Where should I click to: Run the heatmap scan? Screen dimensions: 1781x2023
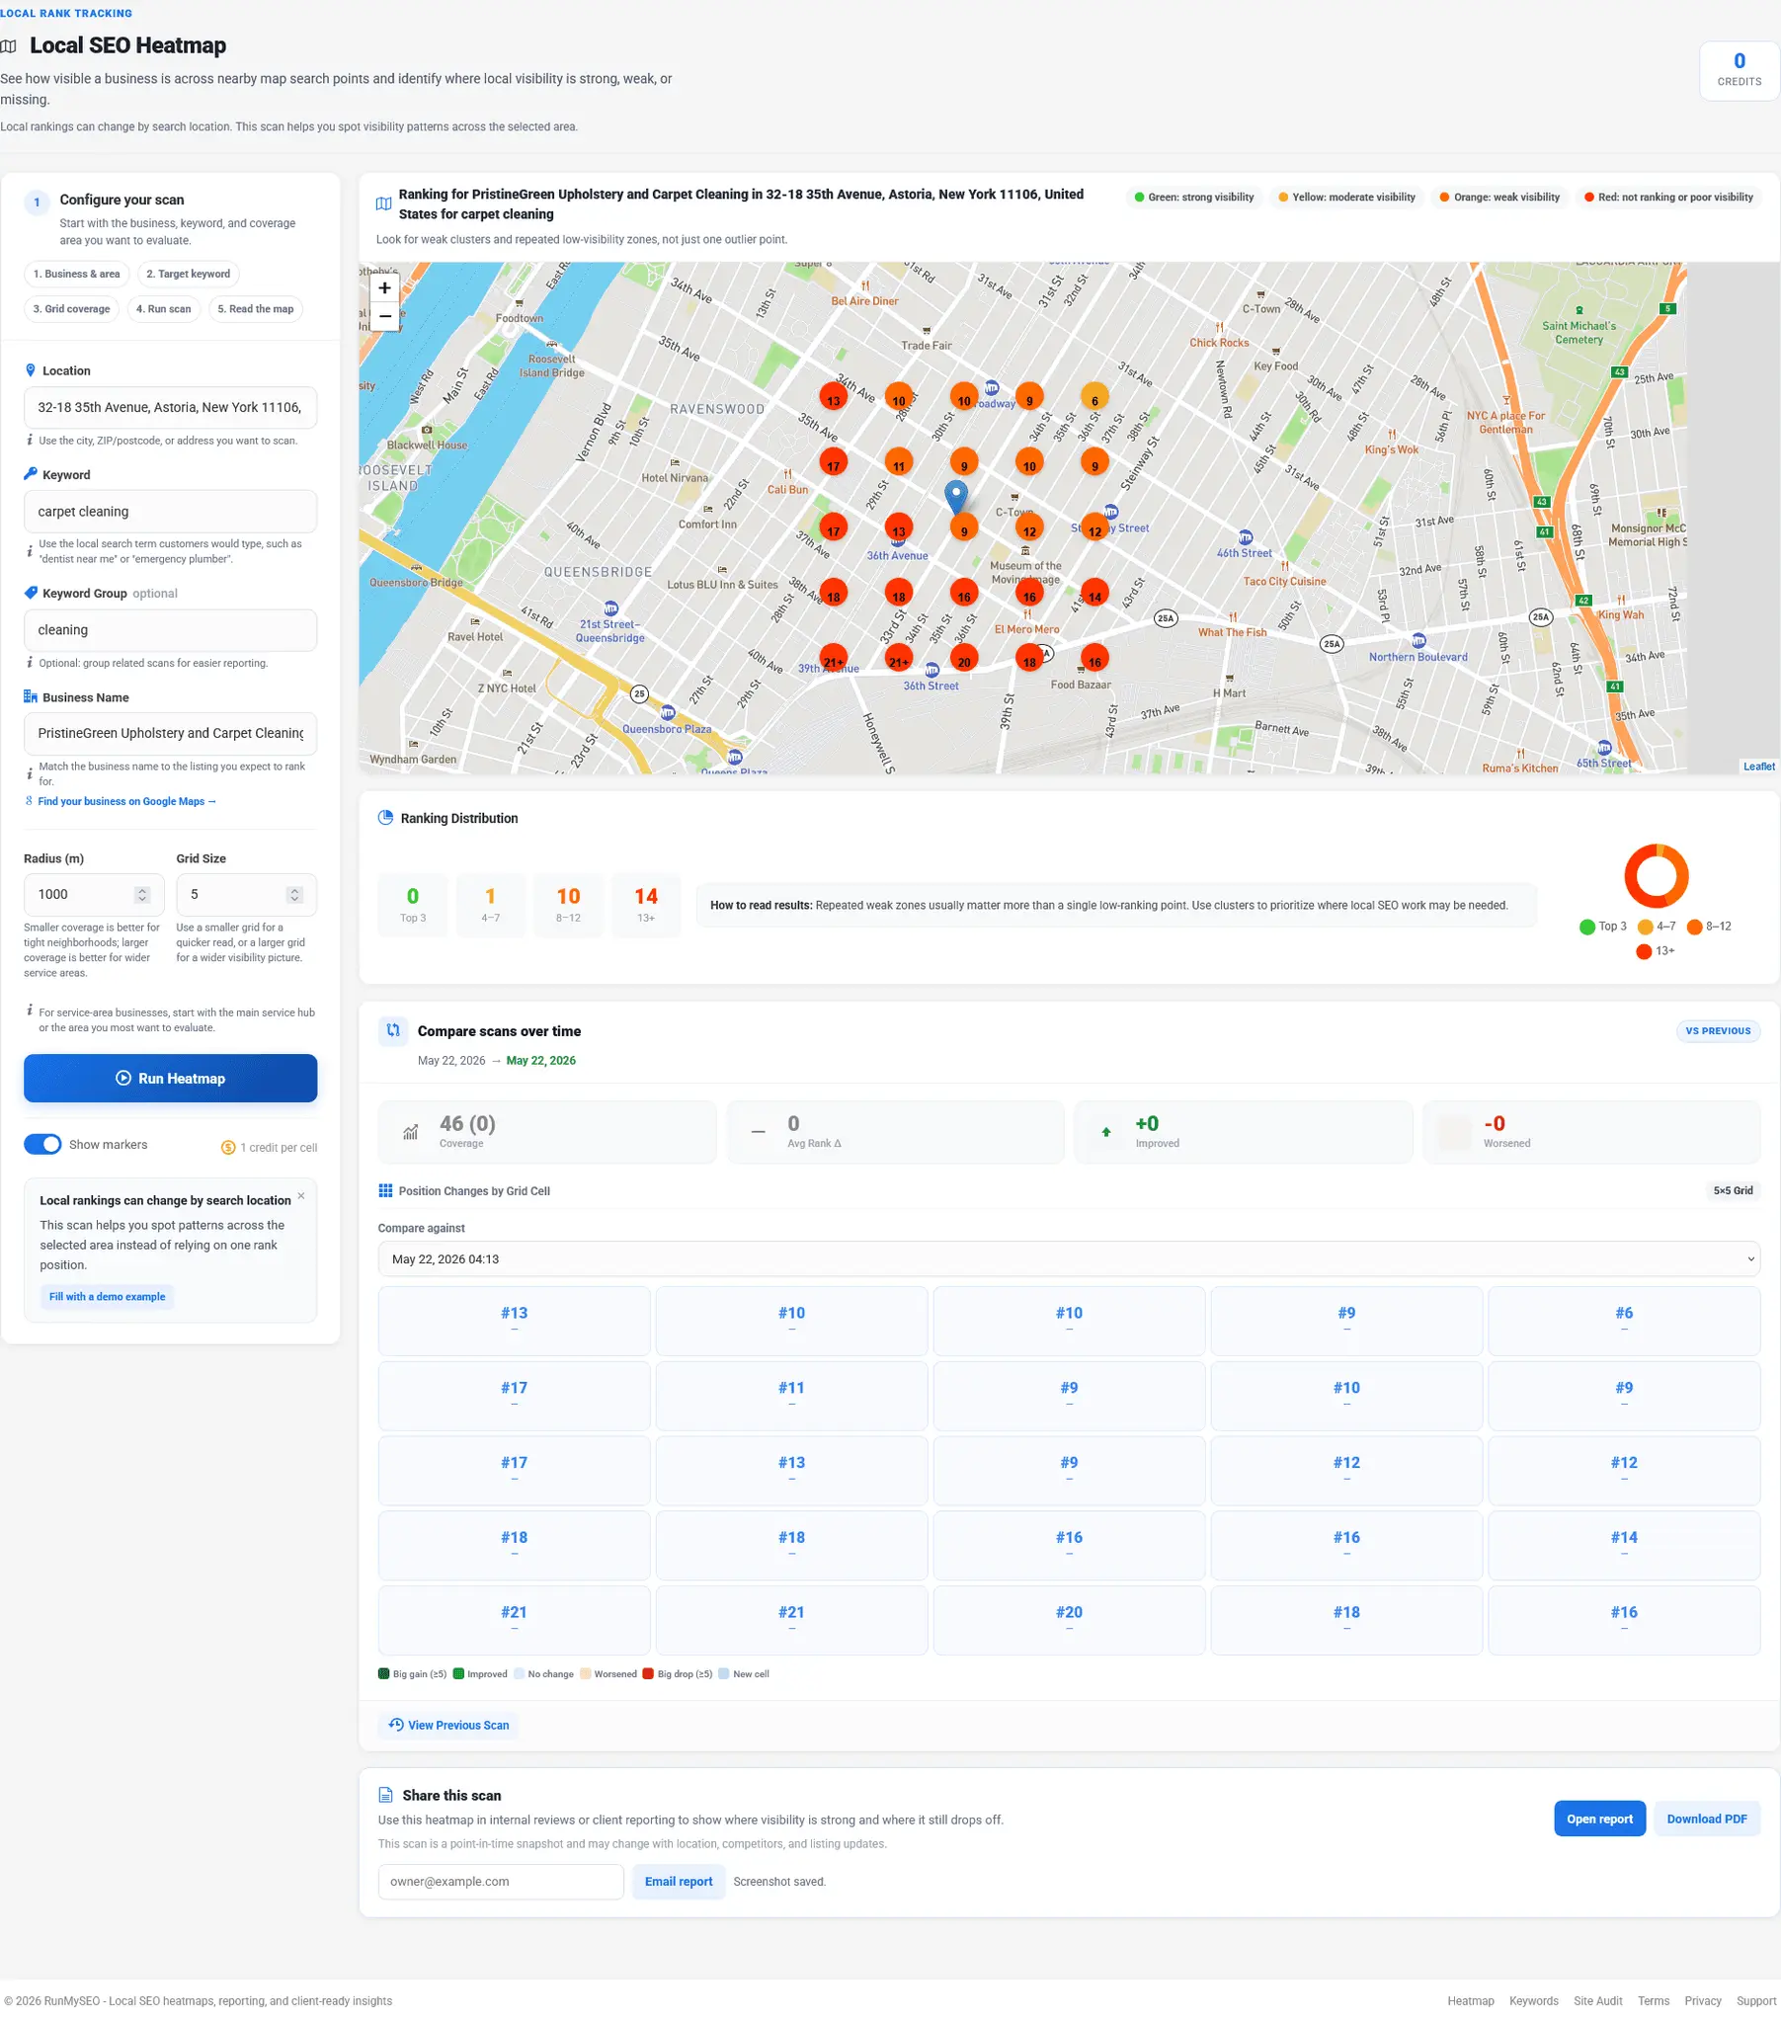point(170,1078)
